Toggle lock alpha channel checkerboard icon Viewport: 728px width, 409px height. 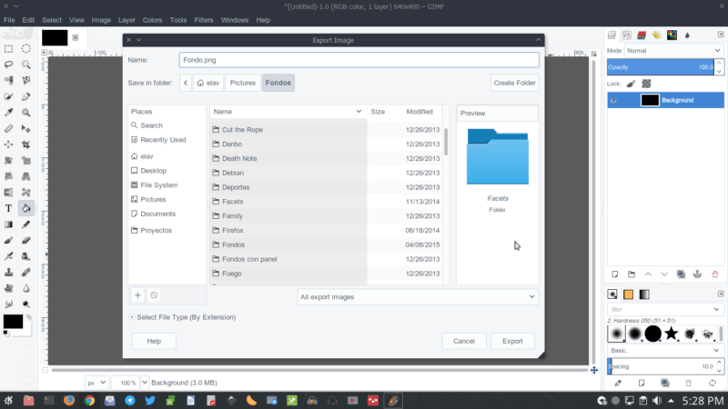(x=645, y=83)
